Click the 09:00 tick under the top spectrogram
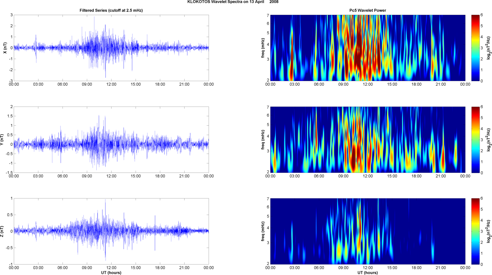The image size is (492, 275). pyautogui.click(x=343, y=84)
